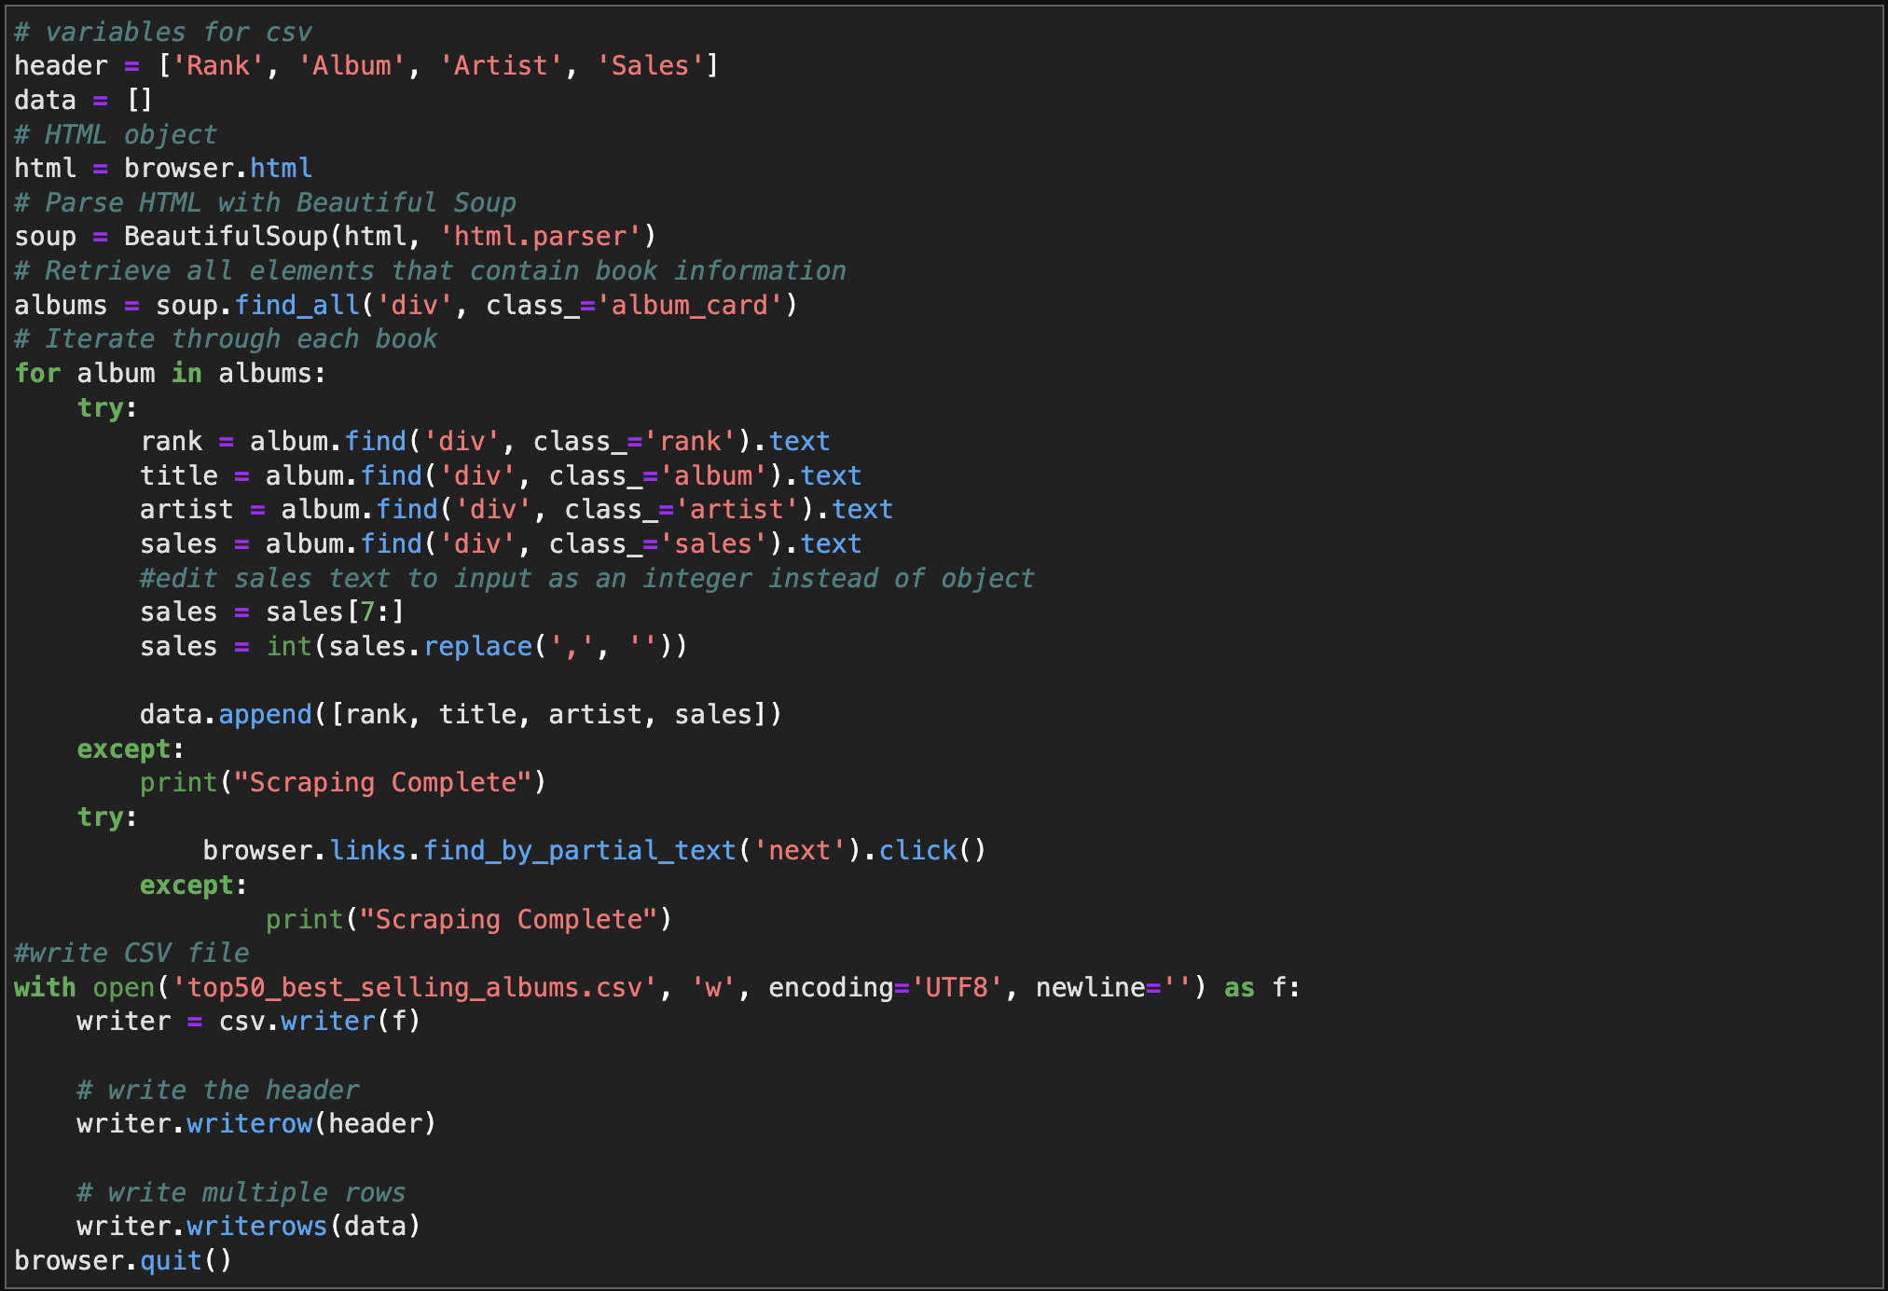The width and height of the screenshot is (1888, 1291).
Task: Click the '# write multiple rows' comment
Action: point(241,1193)
